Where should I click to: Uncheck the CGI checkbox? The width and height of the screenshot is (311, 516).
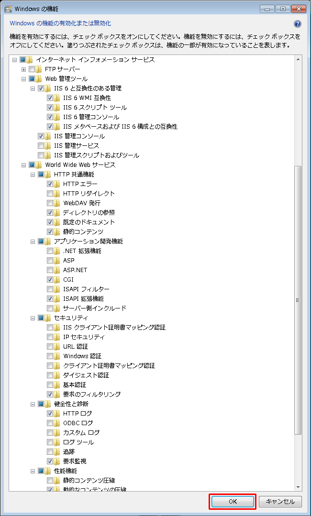(50, 279)
